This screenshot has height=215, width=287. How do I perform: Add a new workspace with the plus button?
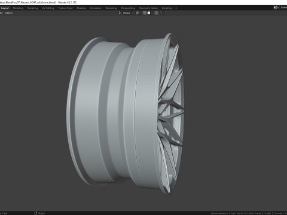tap(176, 8)
